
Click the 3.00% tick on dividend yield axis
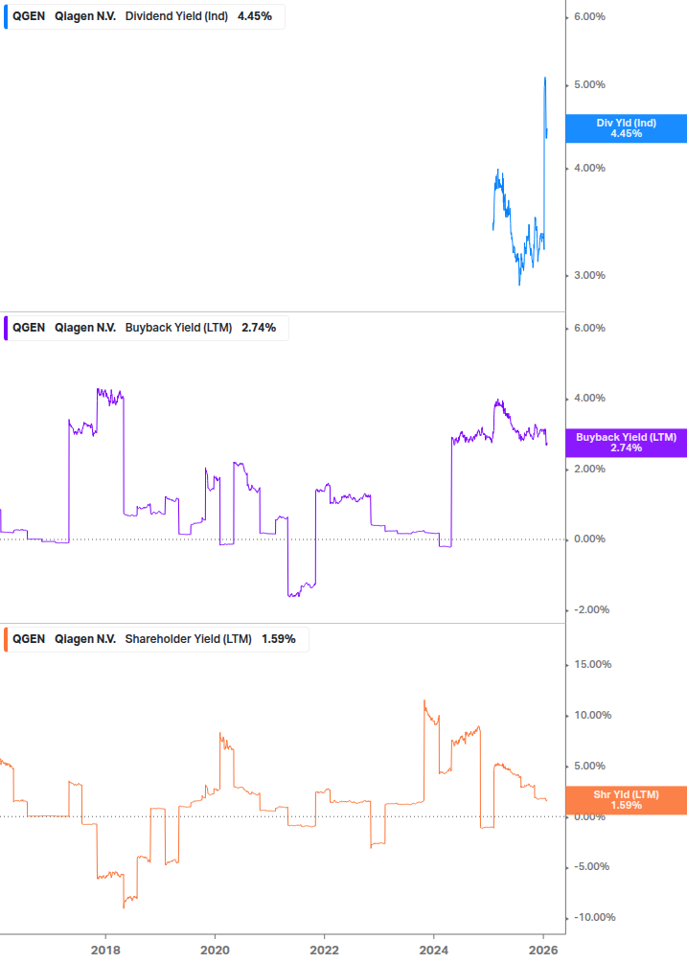[x=589, y=275]
